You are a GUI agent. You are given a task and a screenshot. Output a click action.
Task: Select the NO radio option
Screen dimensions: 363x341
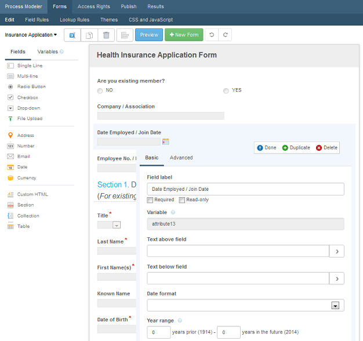coord(100,90)
